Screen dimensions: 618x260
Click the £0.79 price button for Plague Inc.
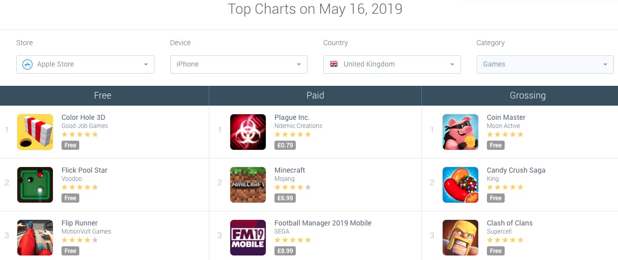(x=285, y=145)
